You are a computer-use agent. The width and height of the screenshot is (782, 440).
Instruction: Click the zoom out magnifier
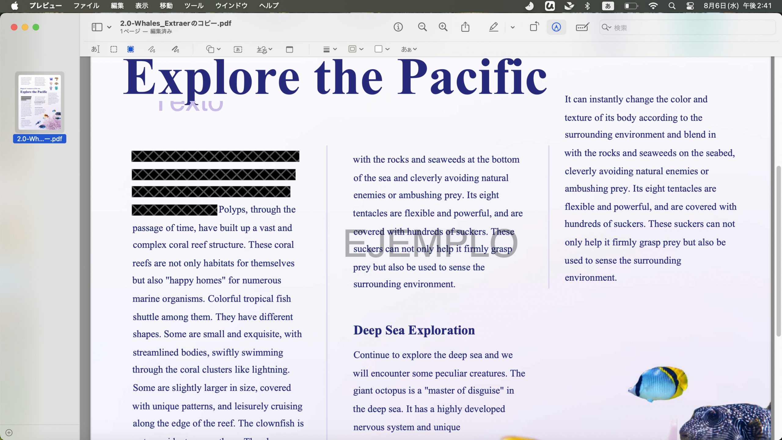click(x=422, y=27)
